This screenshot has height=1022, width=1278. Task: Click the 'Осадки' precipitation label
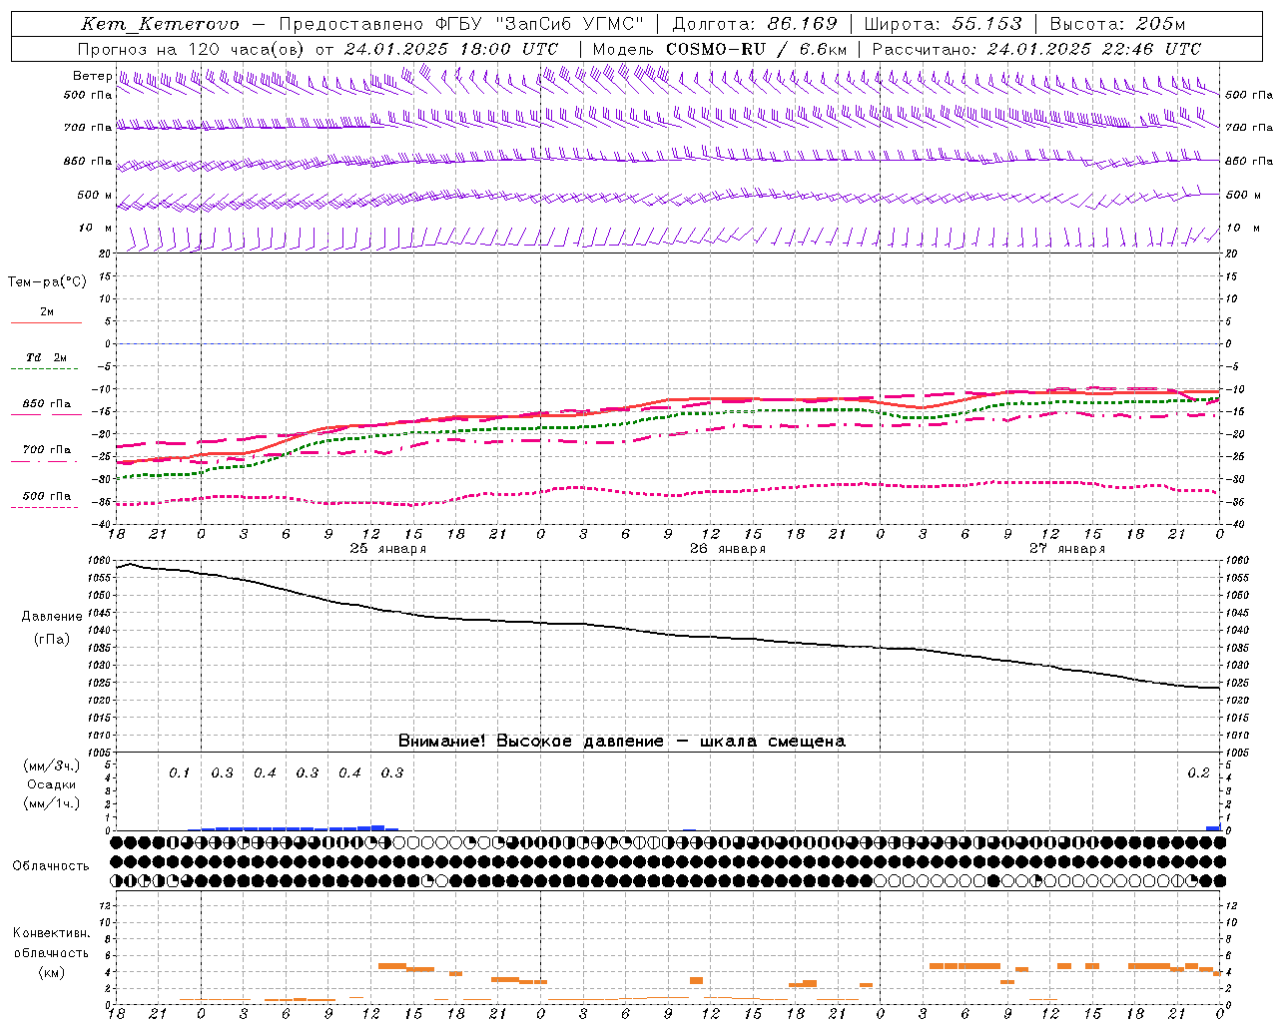(x=52, y=784)
